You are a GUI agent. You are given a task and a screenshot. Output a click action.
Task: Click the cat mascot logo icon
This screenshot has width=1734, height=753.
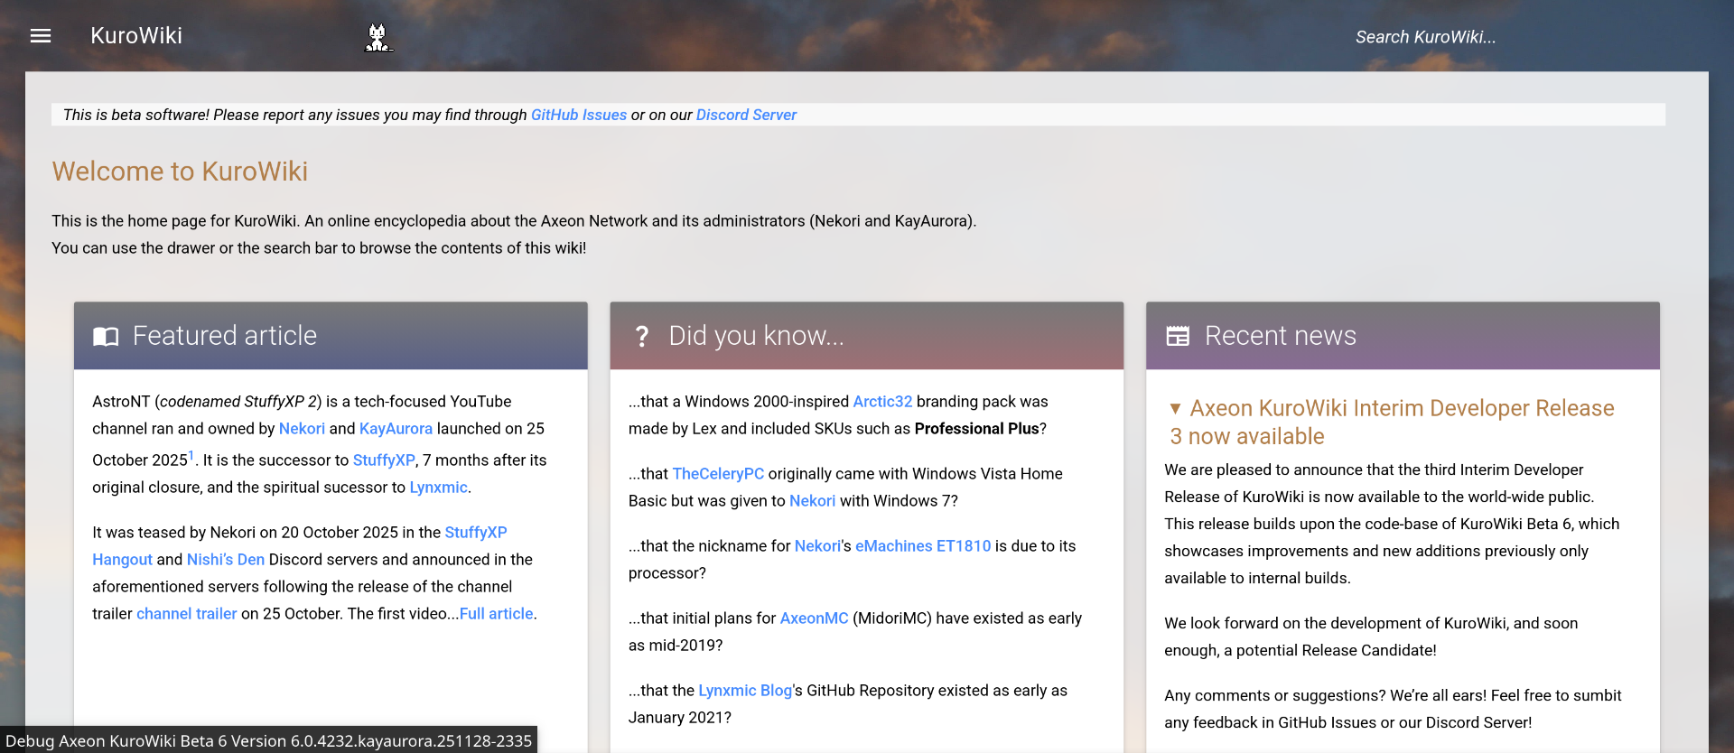coord(378,38)
